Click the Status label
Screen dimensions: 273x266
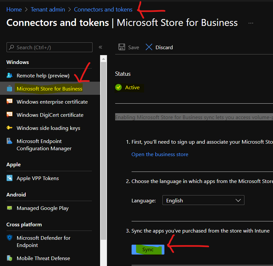pos(123,74)
